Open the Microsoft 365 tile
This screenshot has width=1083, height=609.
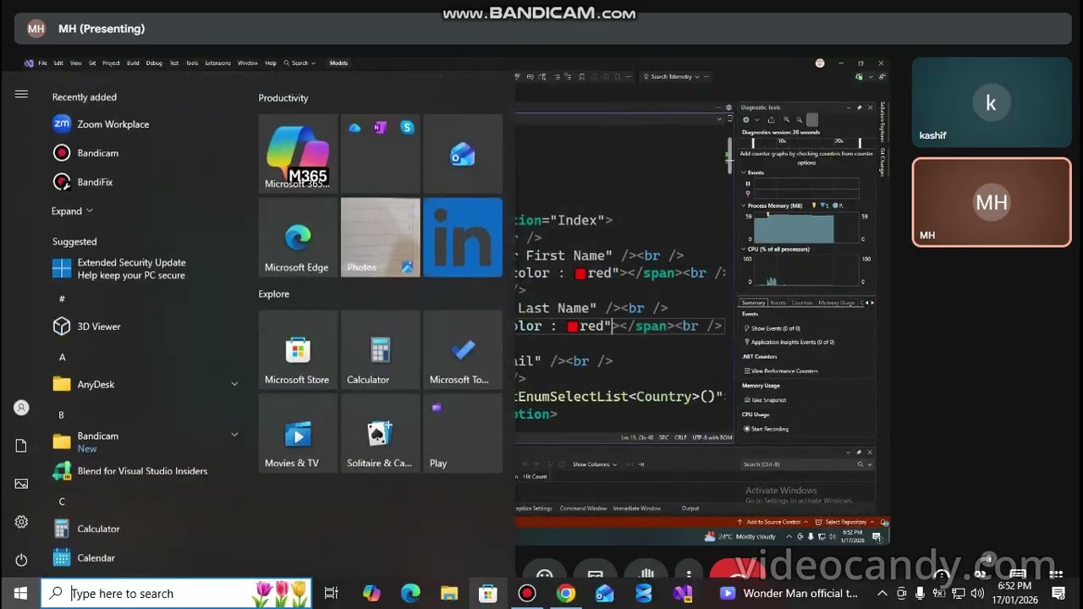[x=297, y=154]
